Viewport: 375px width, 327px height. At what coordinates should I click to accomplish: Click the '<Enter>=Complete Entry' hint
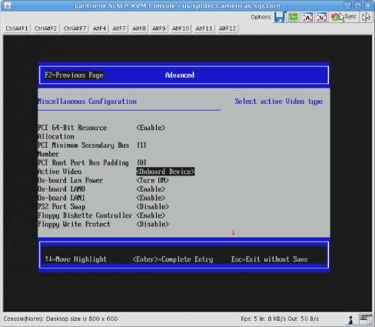tap(173, 259)
